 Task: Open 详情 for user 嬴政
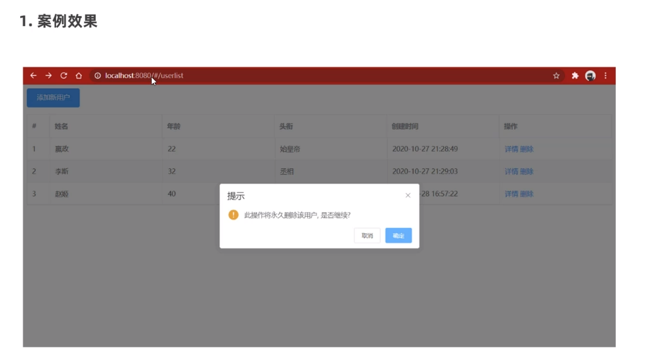point(511,149)
